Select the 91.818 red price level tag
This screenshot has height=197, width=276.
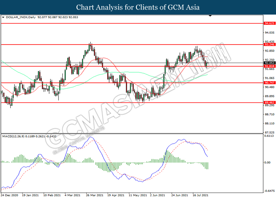click(x=269, y=67)
